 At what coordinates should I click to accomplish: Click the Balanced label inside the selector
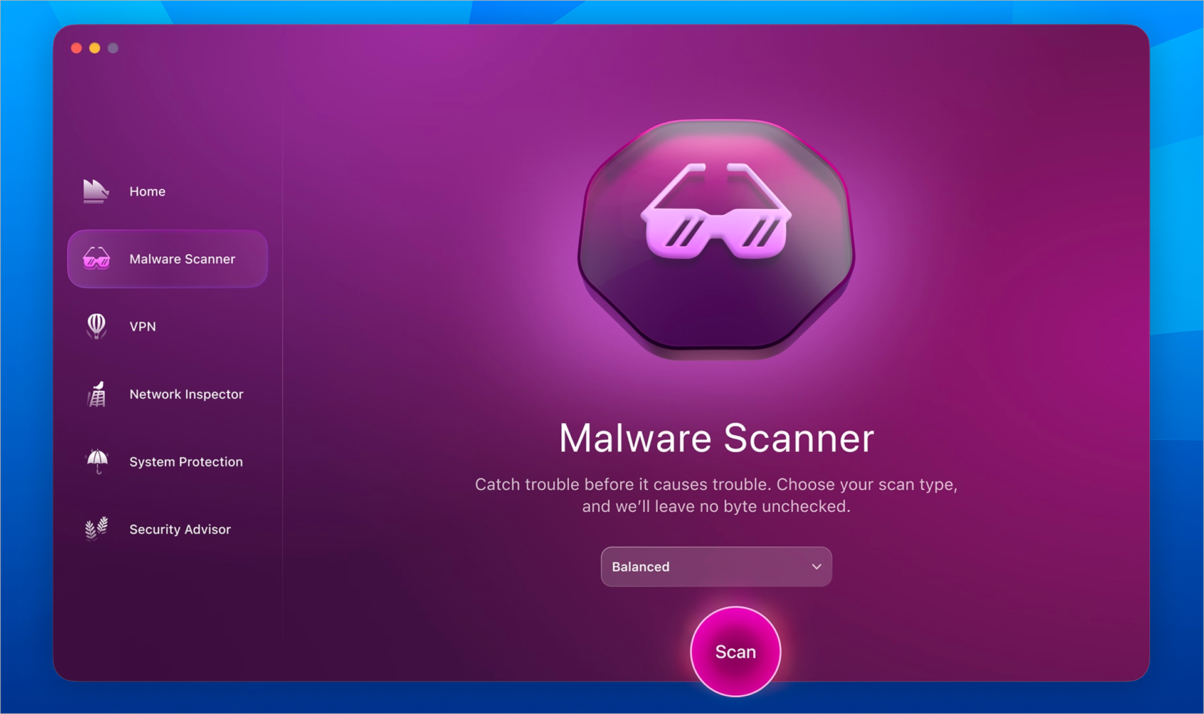640,566
